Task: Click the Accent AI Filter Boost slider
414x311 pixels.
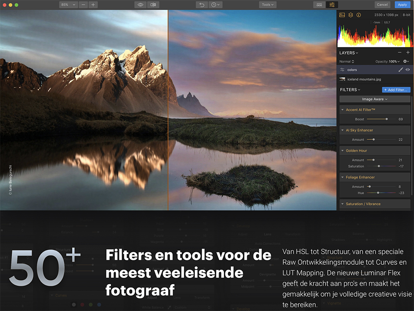Action: click(381, 119)
